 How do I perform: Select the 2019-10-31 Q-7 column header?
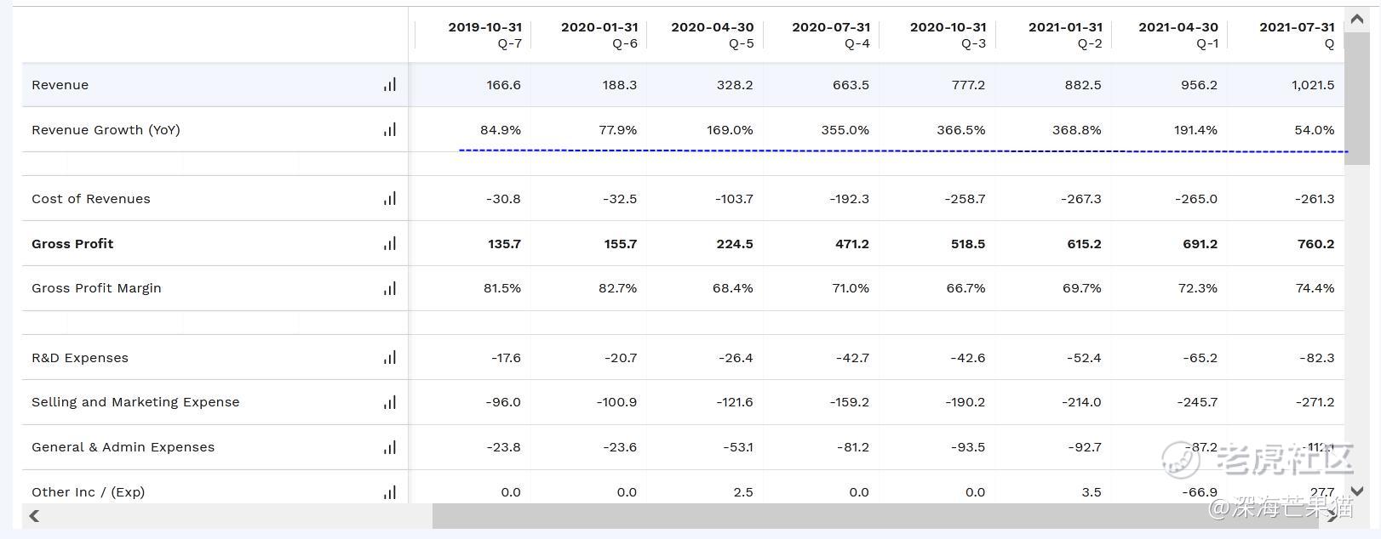click(x=485, y=35)
